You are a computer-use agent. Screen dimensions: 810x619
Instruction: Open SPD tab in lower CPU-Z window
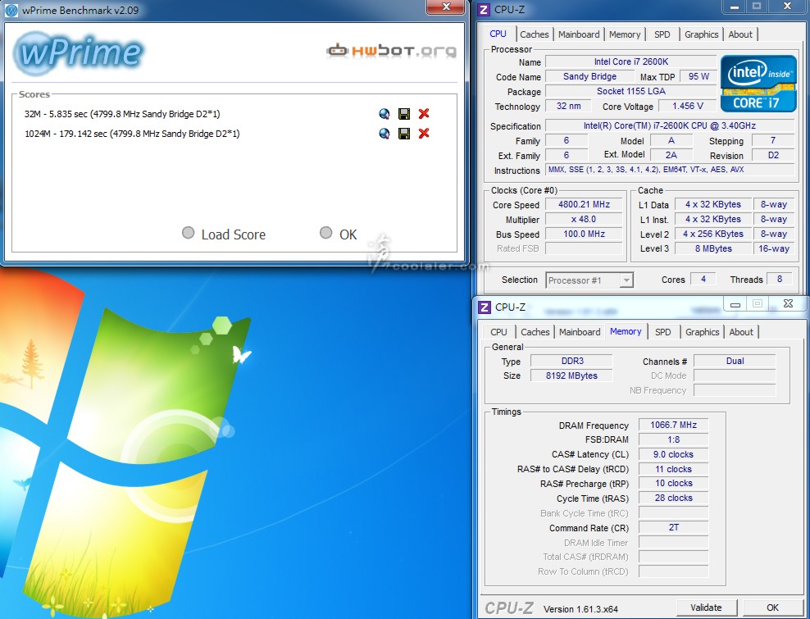663,332
